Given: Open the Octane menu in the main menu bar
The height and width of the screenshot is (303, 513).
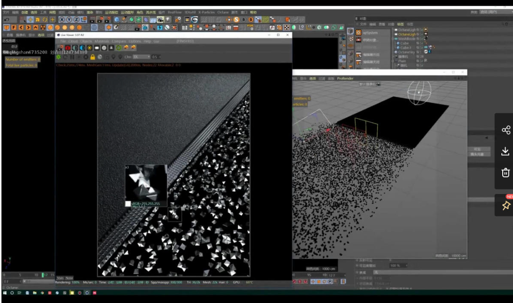Looking at the screenshot, I should pos(223,13).
